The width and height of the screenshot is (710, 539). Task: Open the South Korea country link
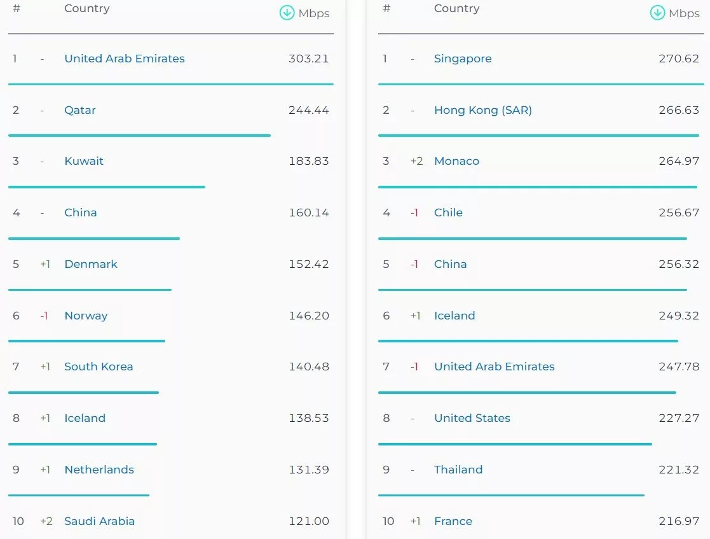(99, 367)
